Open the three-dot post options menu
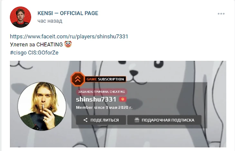Image resolution: width=235 pixels, height=151 pixels. [221, 14]
